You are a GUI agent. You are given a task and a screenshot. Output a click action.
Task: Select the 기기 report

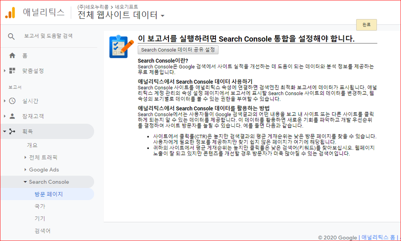tap(40, 219)
